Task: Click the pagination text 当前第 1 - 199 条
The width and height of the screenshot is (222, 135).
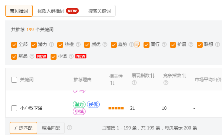Action: tap(119, 128)
